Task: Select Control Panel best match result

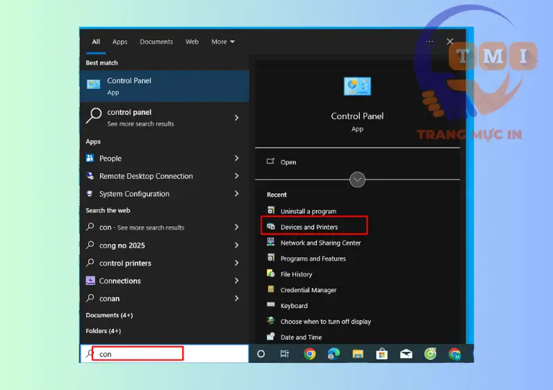Action: pyautogui.click(x=164, y=86)
